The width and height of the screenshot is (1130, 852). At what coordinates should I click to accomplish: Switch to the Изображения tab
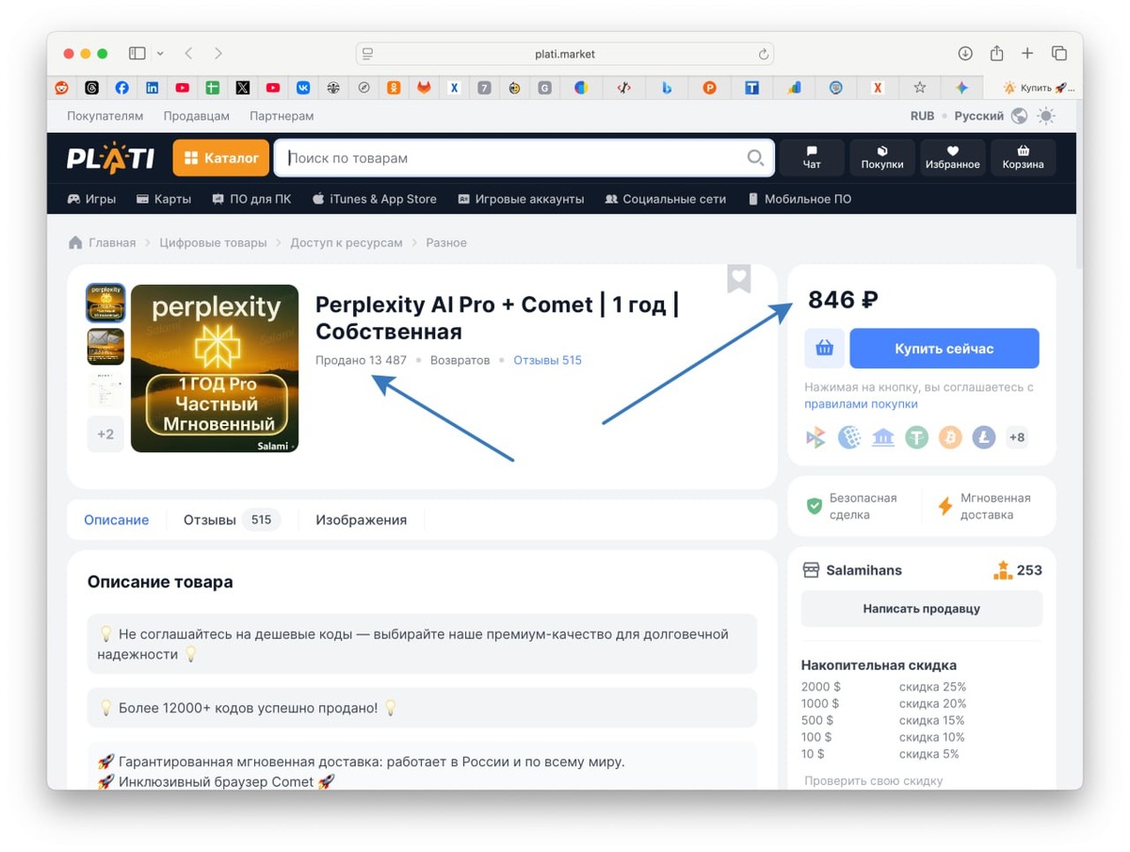point(361,519)
